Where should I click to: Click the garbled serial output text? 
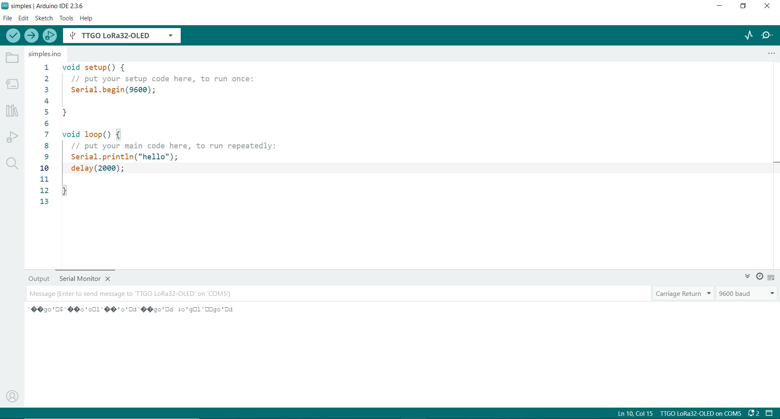[x=130, y=309]
